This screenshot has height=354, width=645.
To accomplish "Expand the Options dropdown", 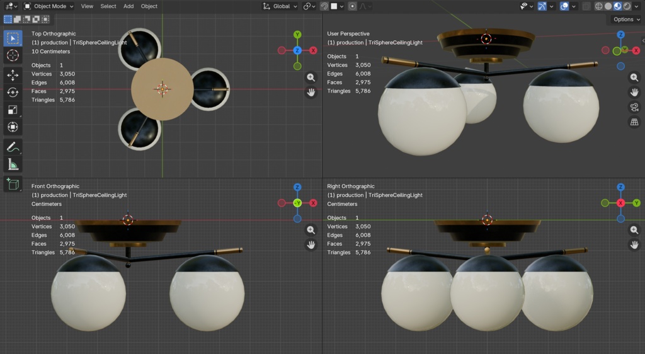I will click(626, 20).
